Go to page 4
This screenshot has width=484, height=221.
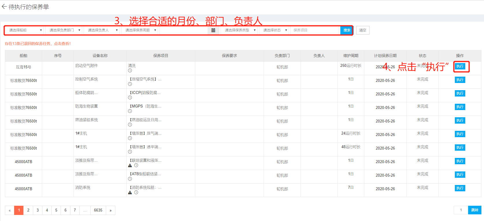click(x=47, y=210)
